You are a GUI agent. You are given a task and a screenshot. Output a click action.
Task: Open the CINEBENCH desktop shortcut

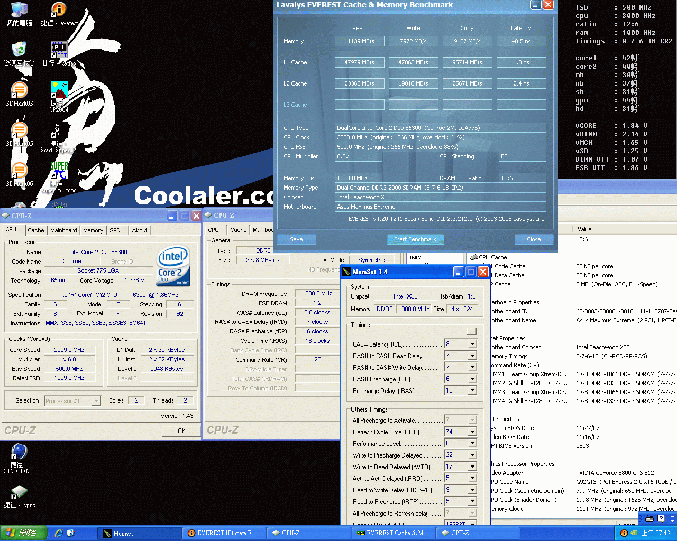pyautogui.click(x=19, y=459)
